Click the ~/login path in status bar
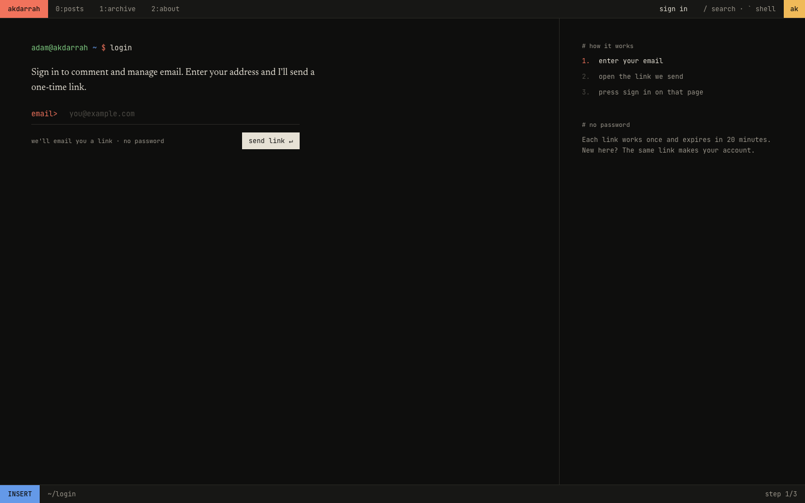 pos(61,494)
